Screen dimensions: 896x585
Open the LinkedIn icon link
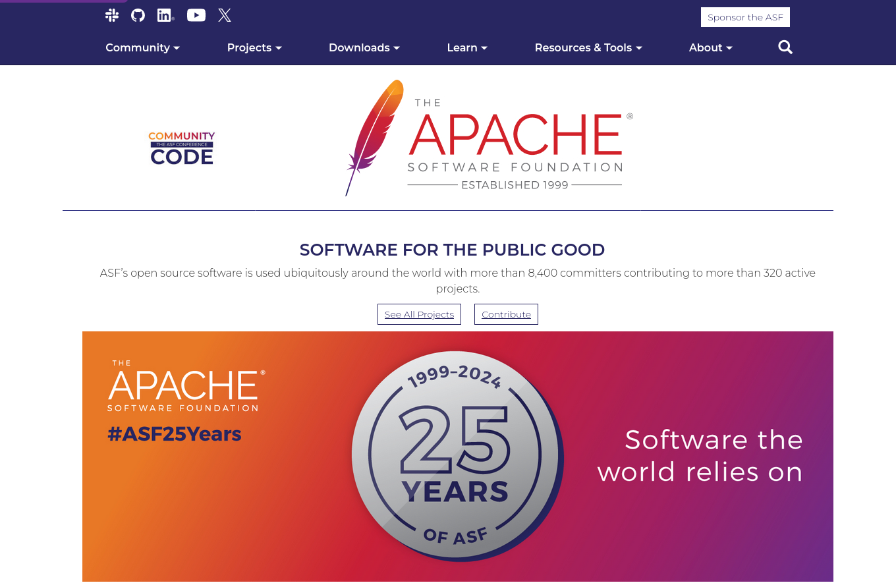point(165,15)
